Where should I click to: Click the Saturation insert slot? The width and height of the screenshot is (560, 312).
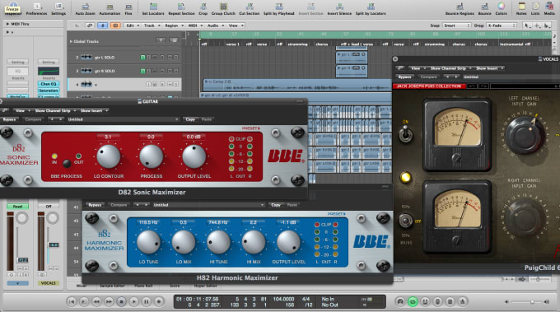[49, 91]
